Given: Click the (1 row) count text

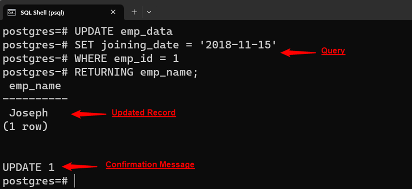Looking at the screenshot, I should [25, 126].
